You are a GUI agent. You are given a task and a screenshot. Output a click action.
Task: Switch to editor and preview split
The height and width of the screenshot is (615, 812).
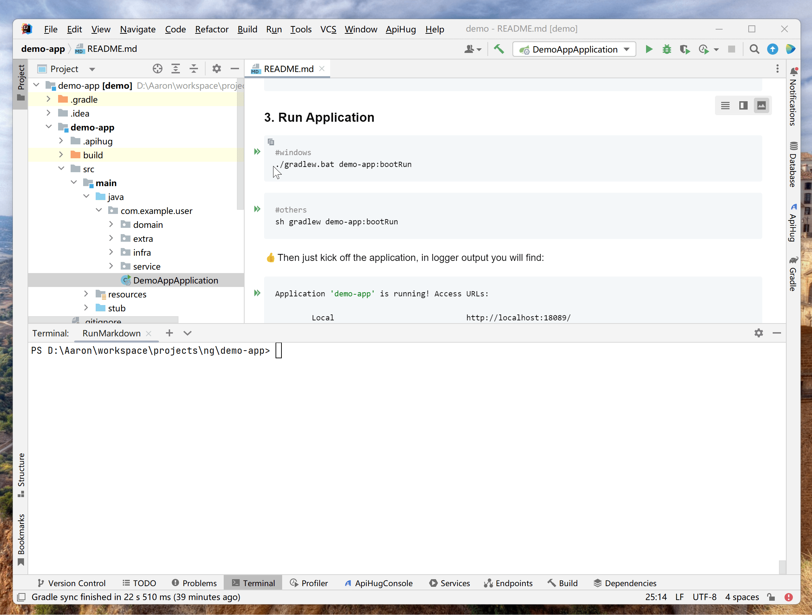click(x=743, y=106)
